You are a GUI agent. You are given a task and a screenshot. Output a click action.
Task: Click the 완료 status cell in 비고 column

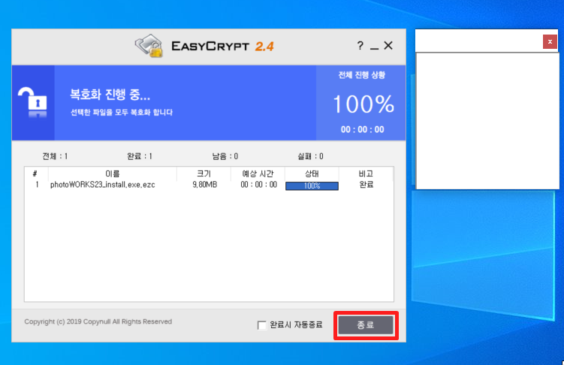coord(366,185)
